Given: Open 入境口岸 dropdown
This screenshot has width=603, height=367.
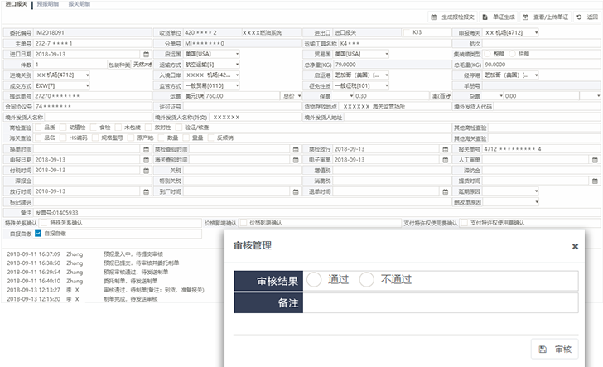Looking at the screenshot, I should [212, 75].
